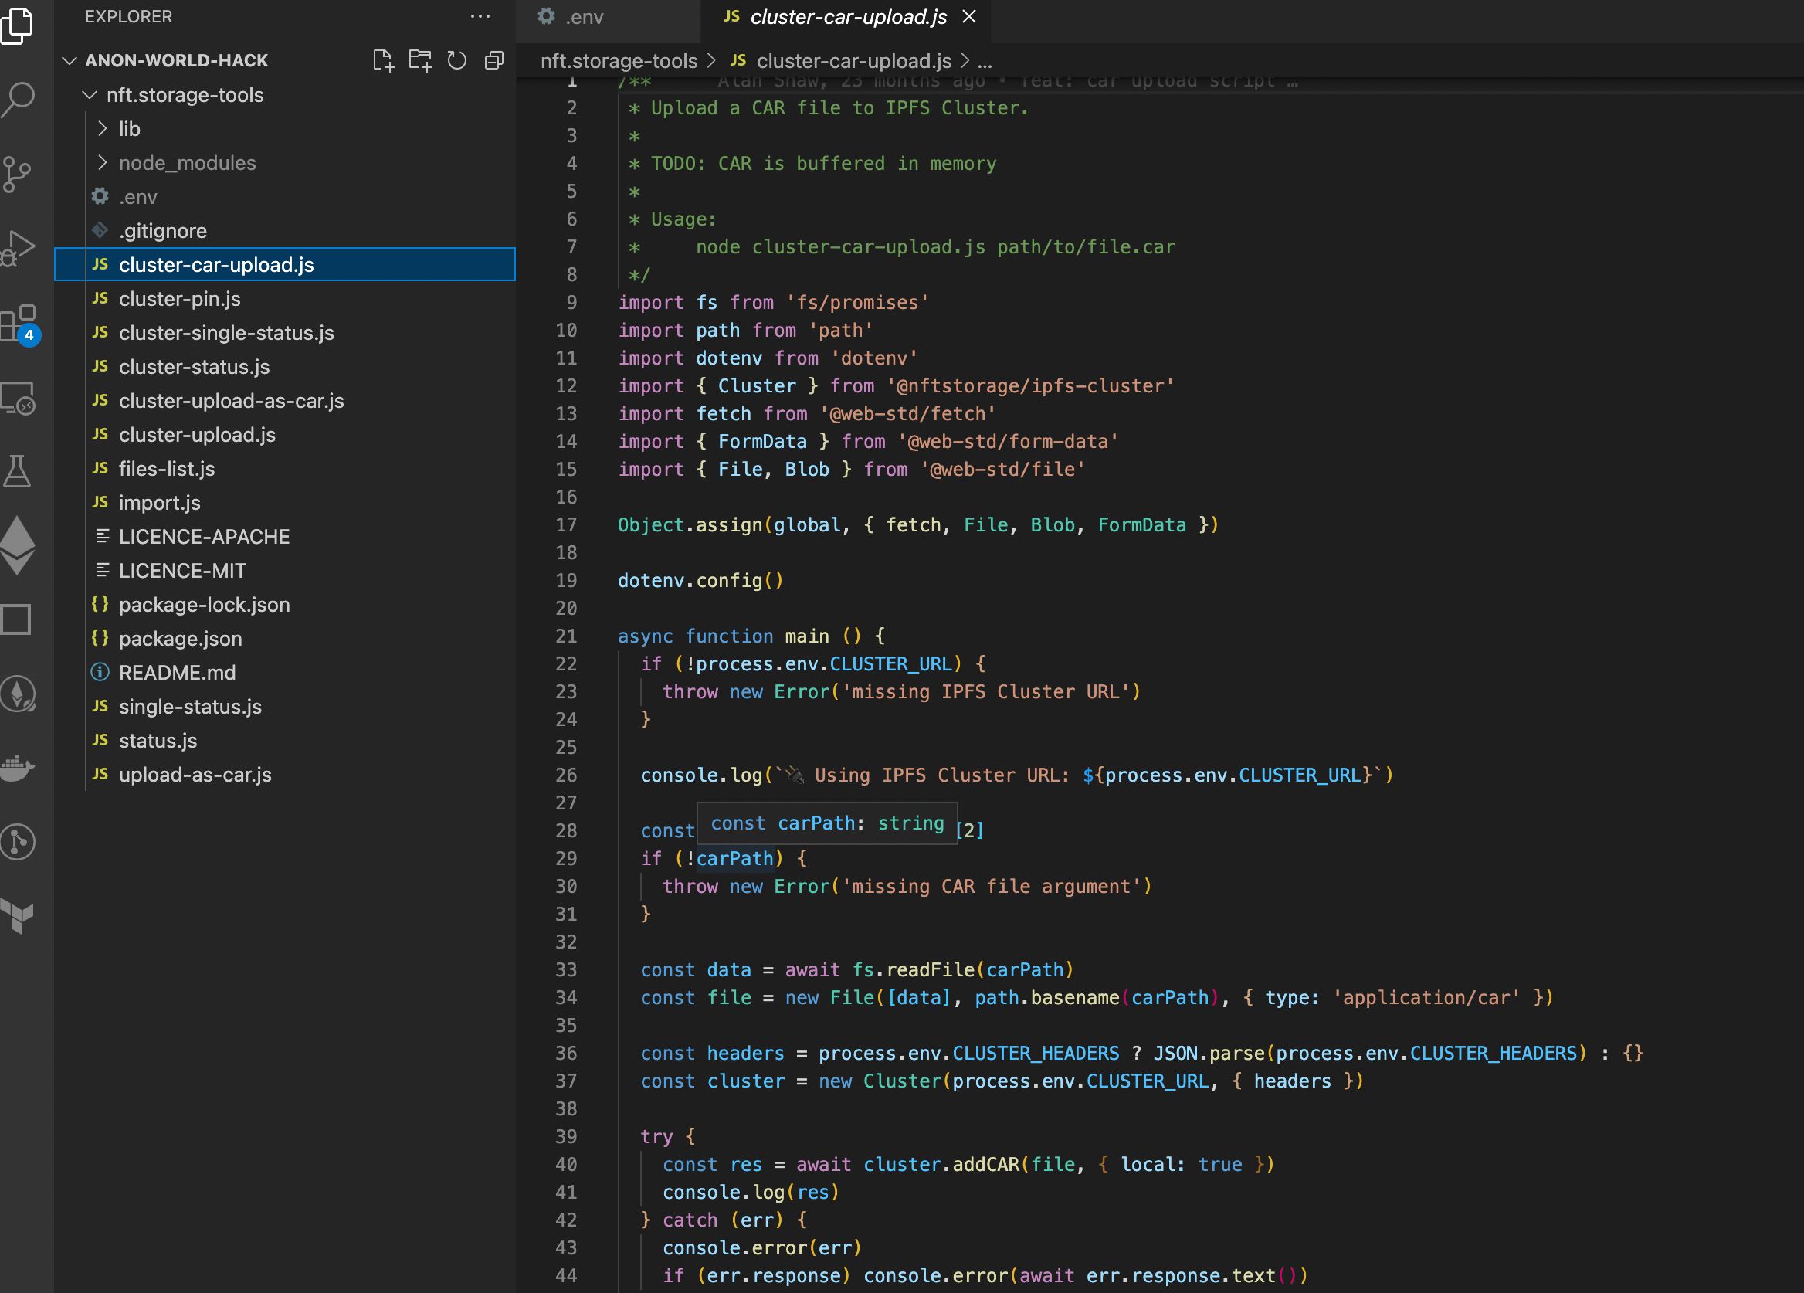The width and height of the screenshot is (1804, 1293).
Task: Open files-list.js file
Action: click(286, 469)
